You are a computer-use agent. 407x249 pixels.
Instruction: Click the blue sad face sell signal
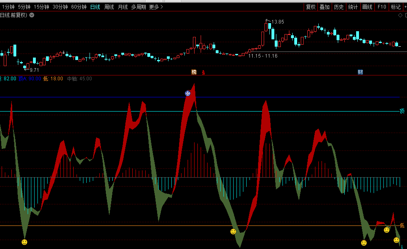click(187, 93)
